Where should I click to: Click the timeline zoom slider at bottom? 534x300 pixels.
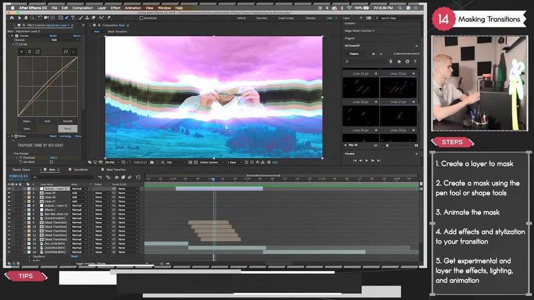pos(162,263)
